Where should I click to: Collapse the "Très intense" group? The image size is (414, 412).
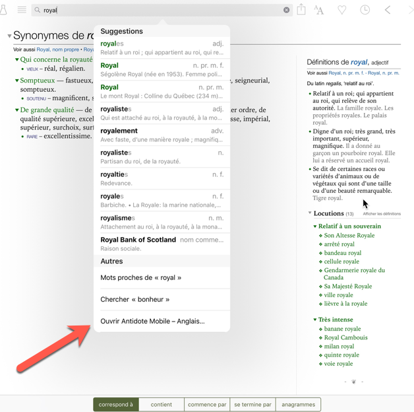(x=315, y=320)
